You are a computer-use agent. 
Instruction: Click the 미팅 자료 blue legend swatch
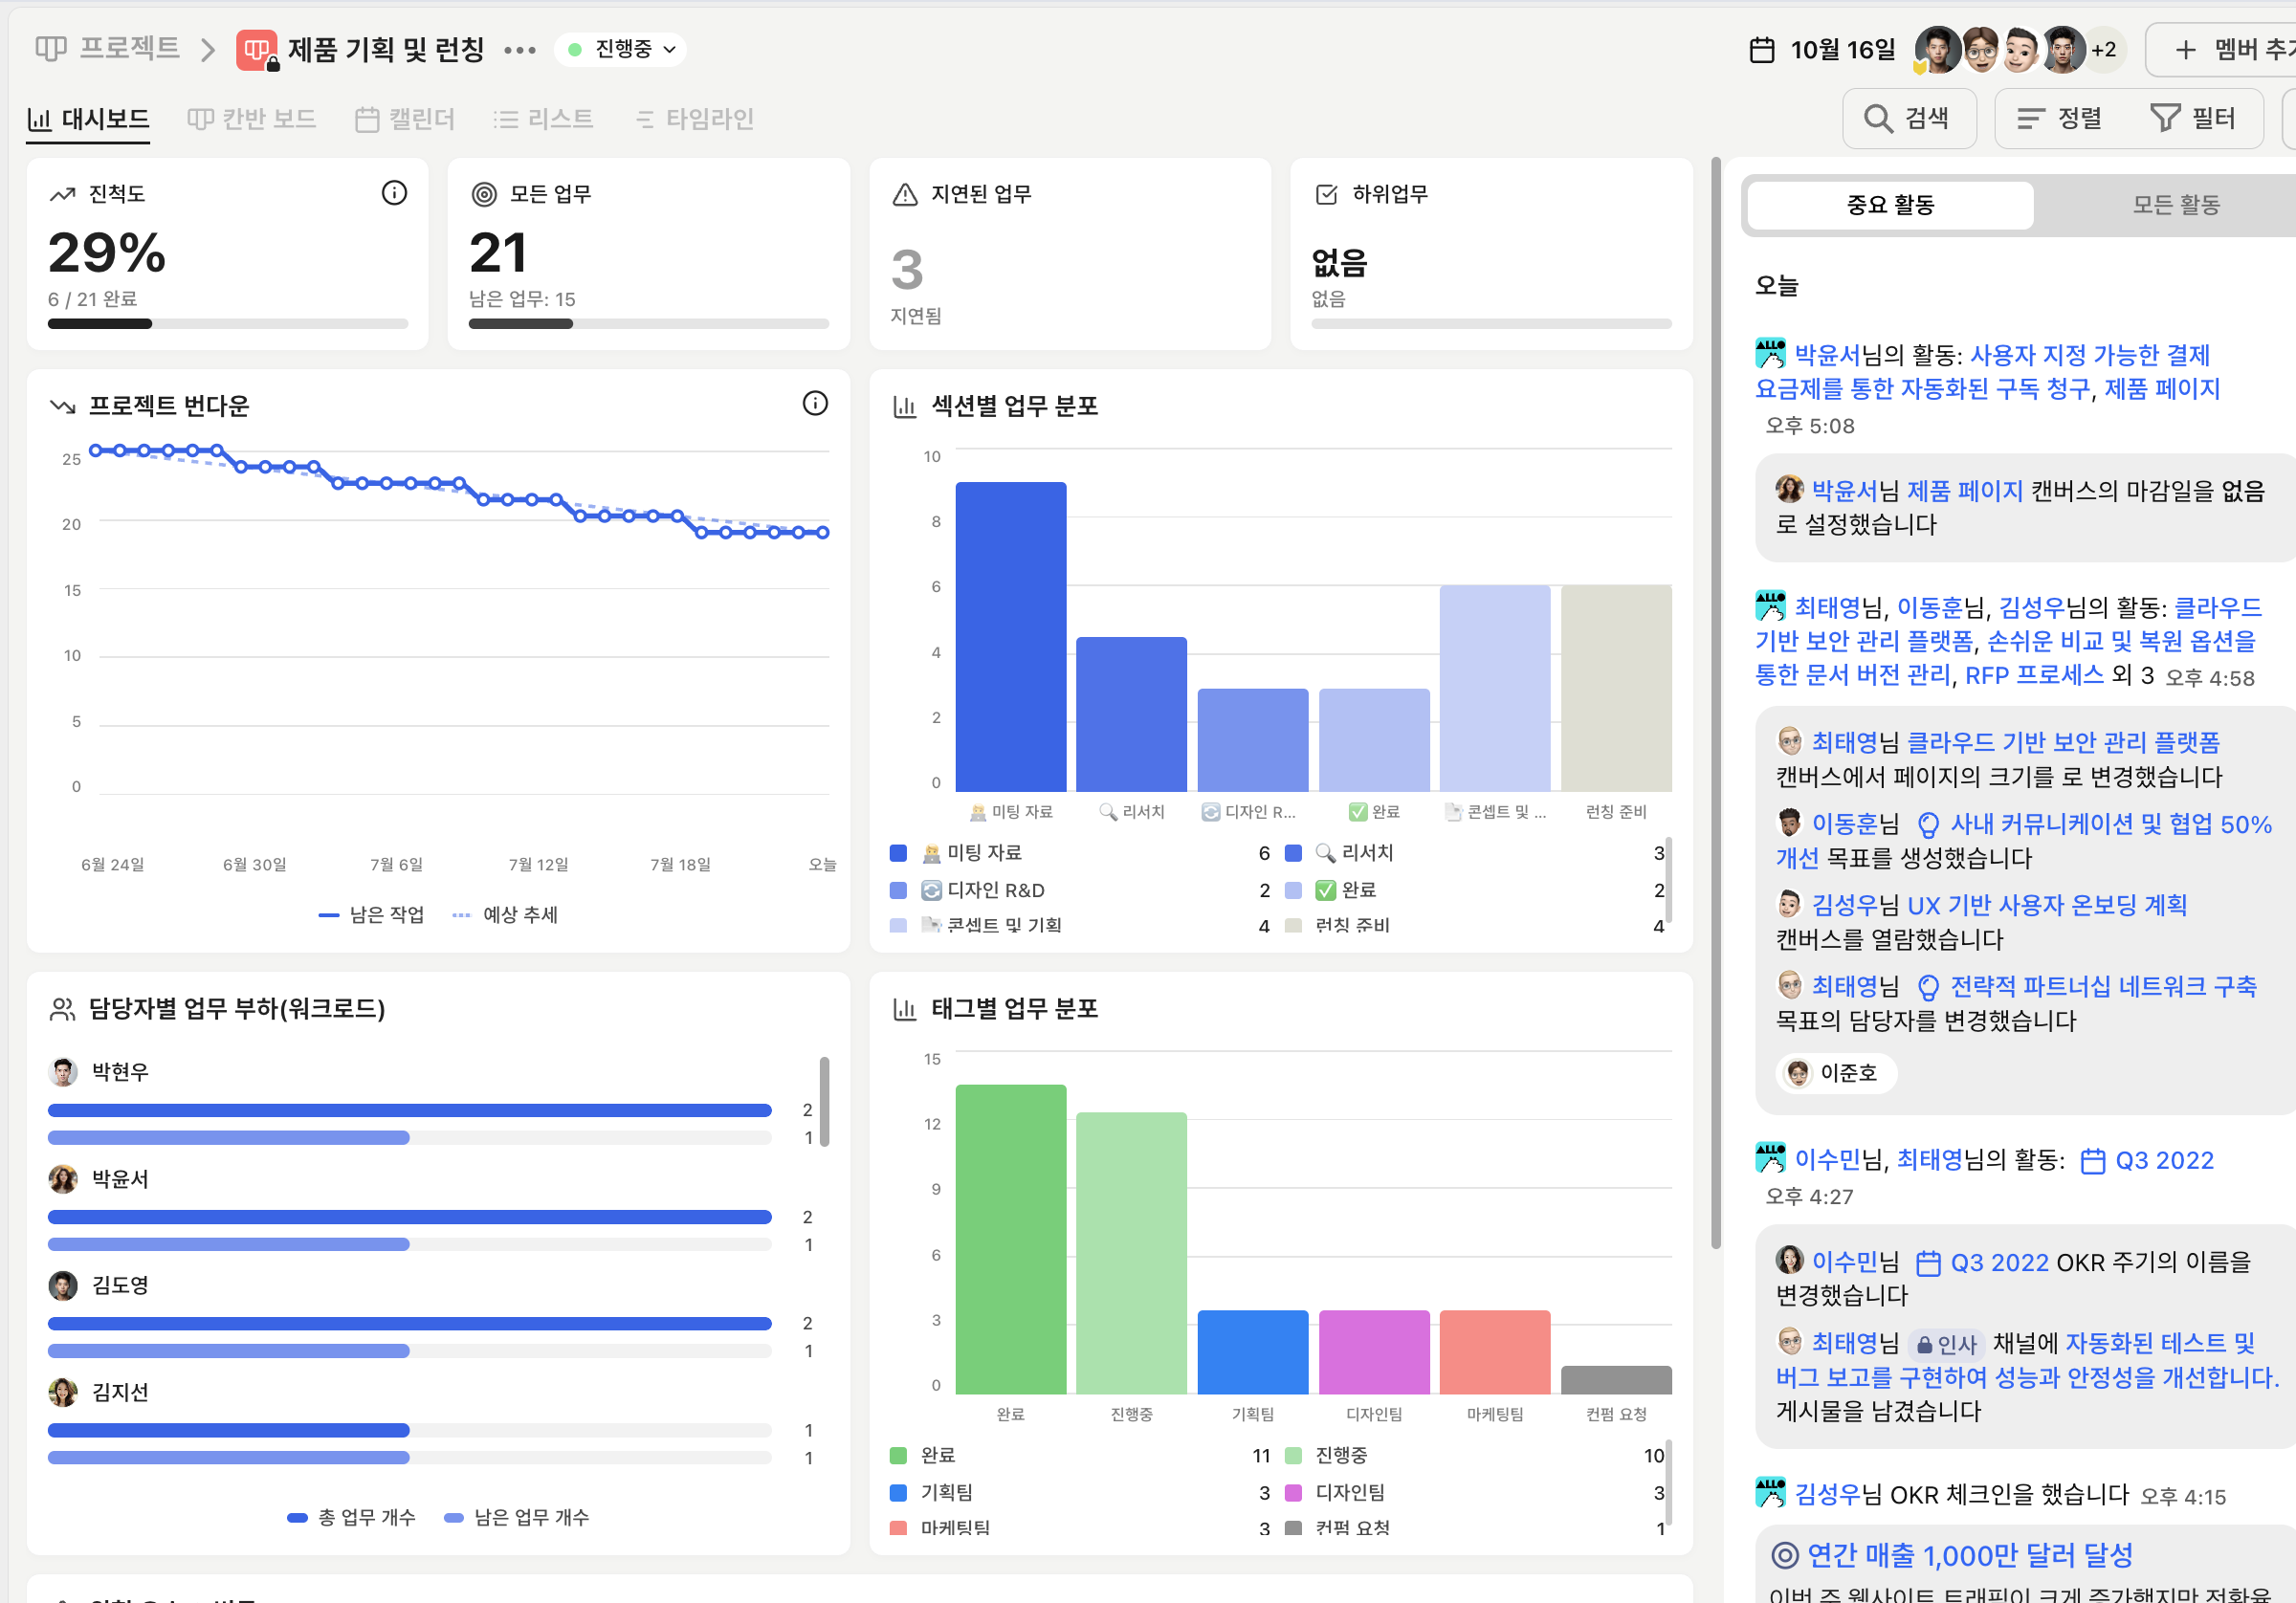(x=898, y=853)
